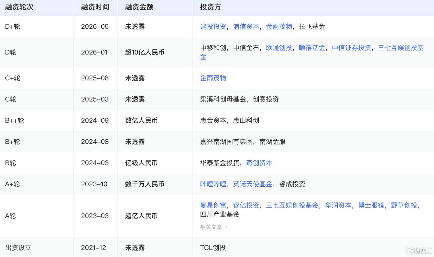Click the 投资方 column header
Image resolution: width=434 pixels, height=257 pixels.
point(211,7)
